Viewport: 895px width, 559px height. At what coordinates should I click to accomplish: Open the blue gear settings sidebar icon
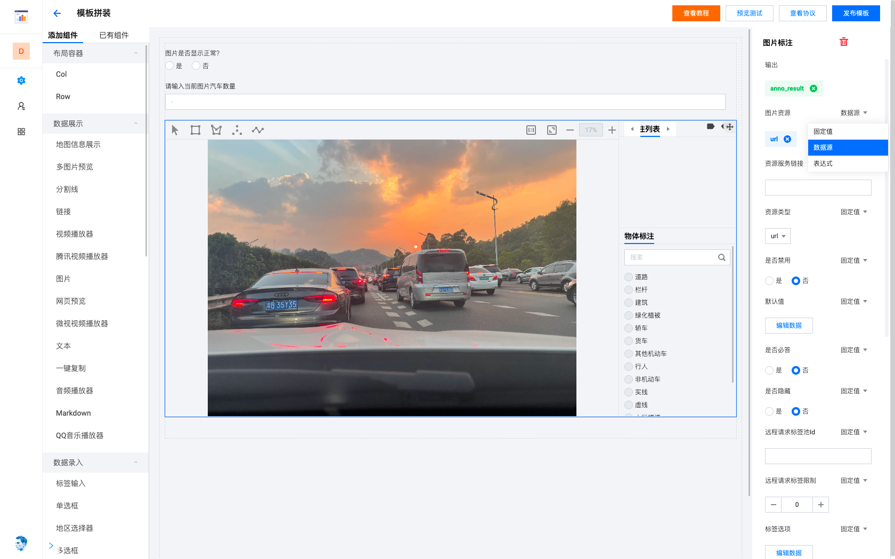tap(21, 80)
